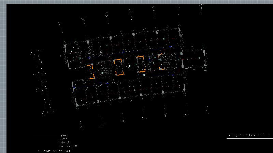Viewport: 273px width, 153px height.
Task: Click the grey column at the far right wing end
Action: 204,52
